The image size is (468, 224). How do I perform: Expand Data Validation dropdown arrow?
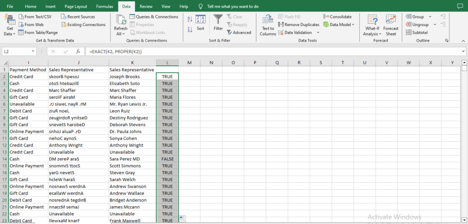pyautogui.click(x=318, y=32)
